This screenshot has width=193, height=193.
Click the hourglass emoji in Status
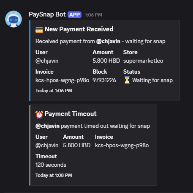[x=127, y=80]
